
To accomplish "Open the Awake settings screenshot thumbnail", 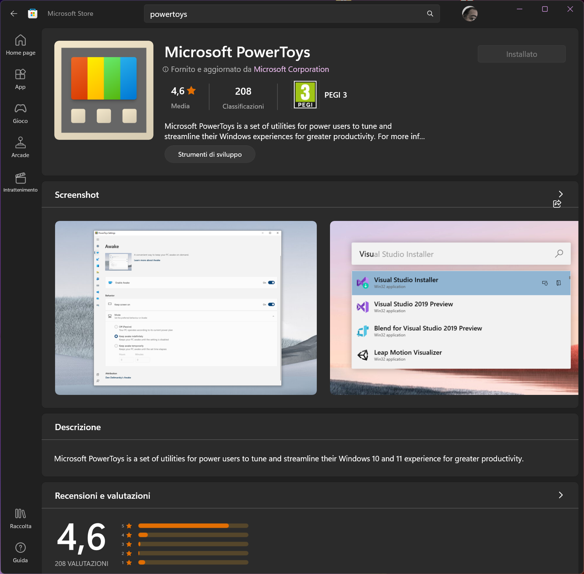I will (186, 308).
